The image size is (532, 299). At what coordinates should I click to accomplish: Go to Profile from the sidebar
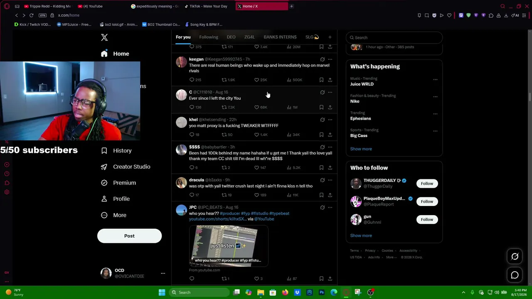pos(116,199)
